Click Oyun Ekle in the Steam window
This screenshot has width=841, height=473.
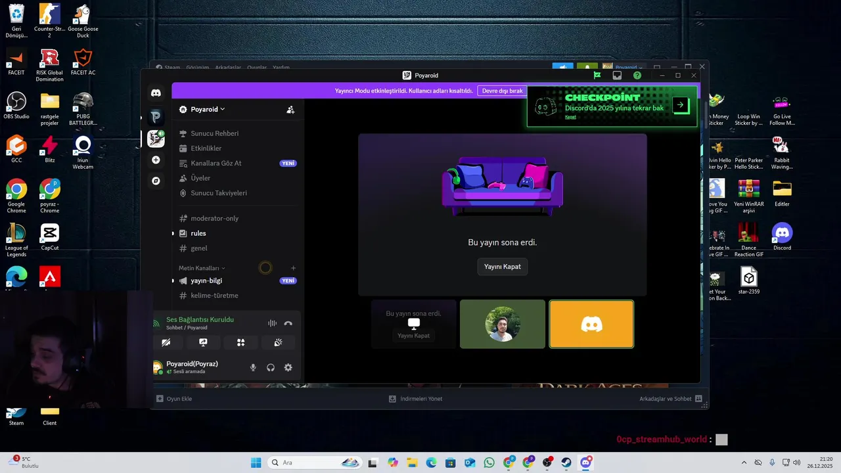pyautogui.click(x=174, y=399)
